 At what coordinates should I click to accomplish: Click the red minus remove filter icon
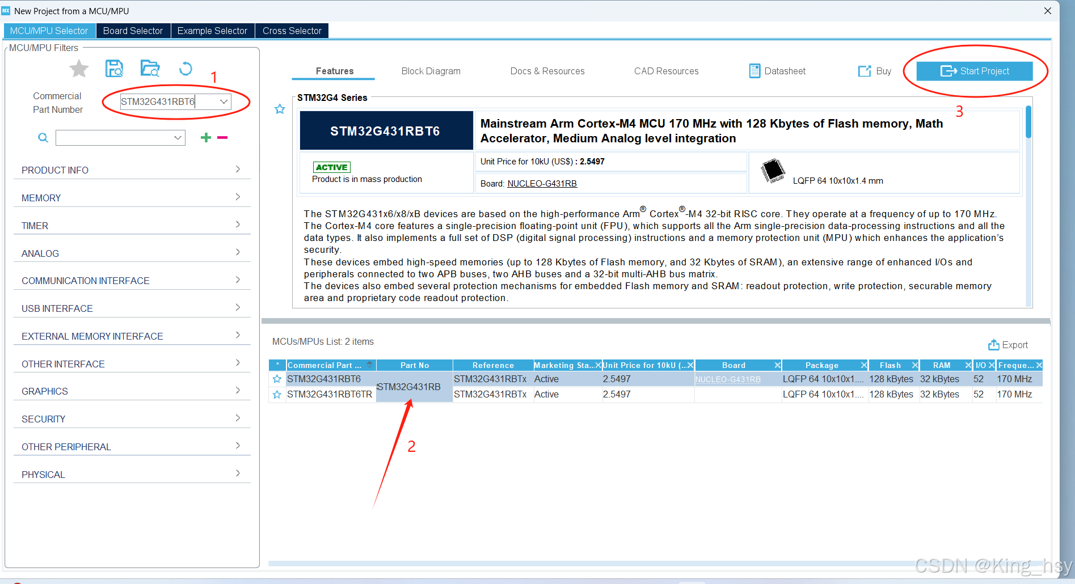click(222, 137)
